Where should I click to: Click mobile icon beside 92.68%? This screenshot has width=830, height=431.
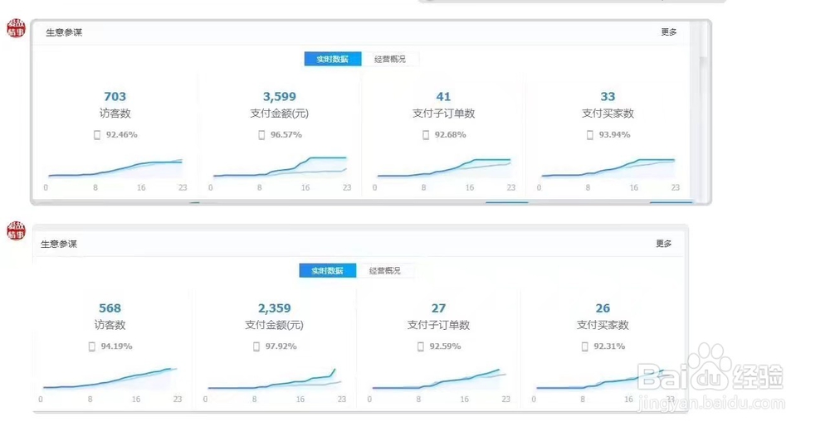click(426, 135)
